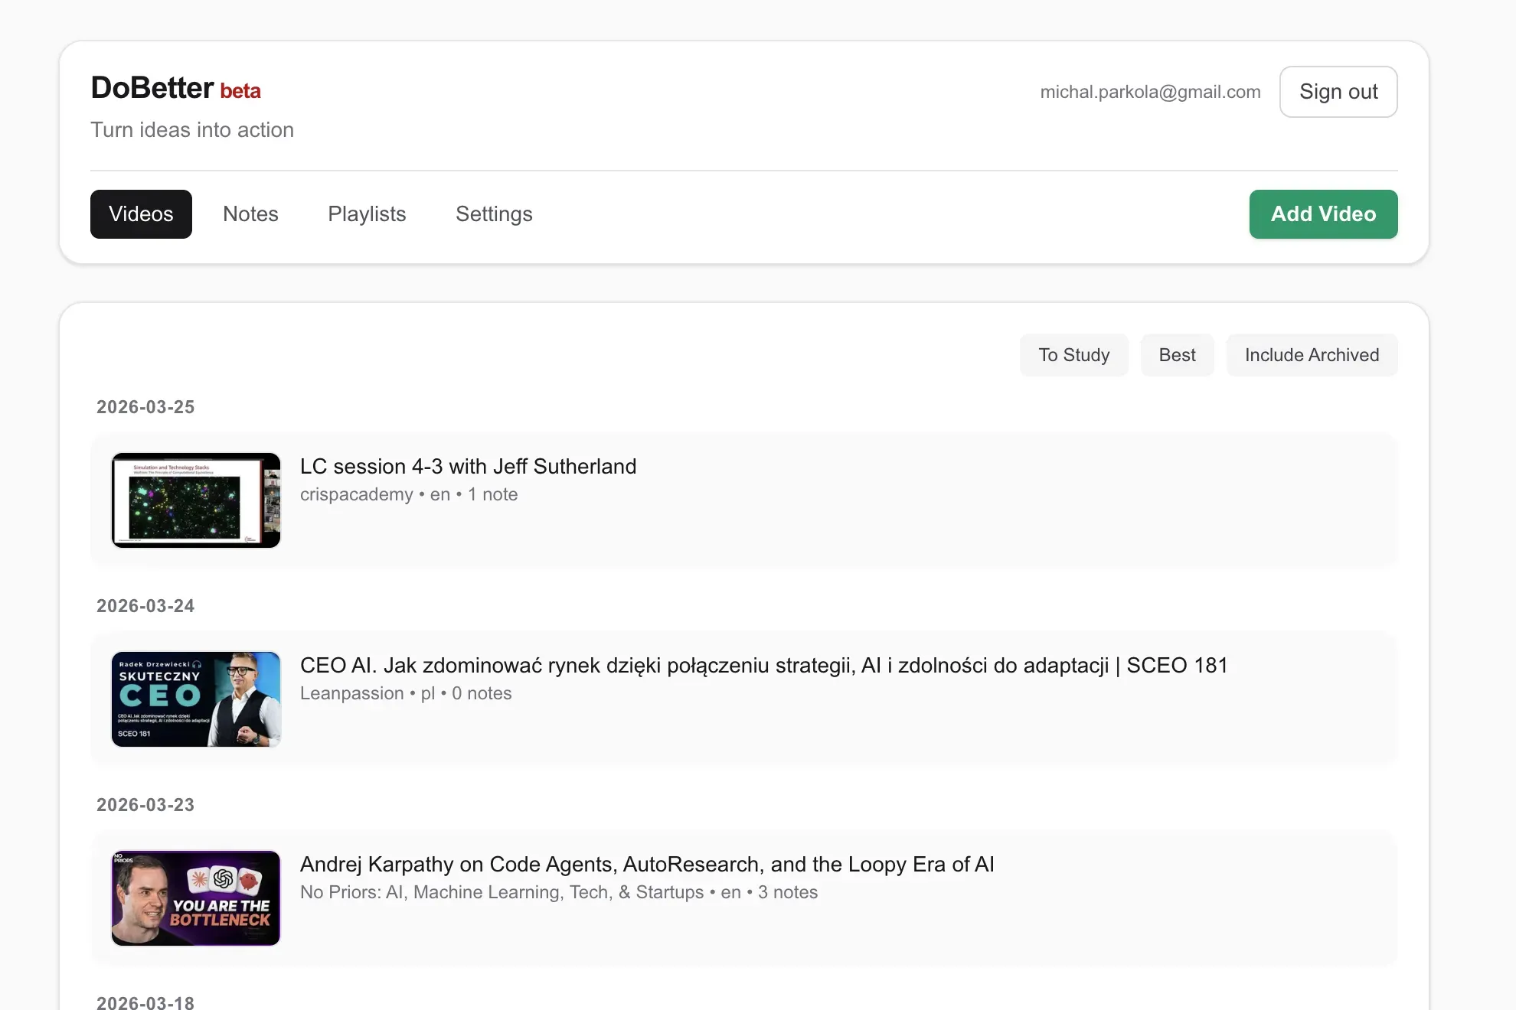Click the 'Turn ideas into action' tagline

(x=192, y=130)
